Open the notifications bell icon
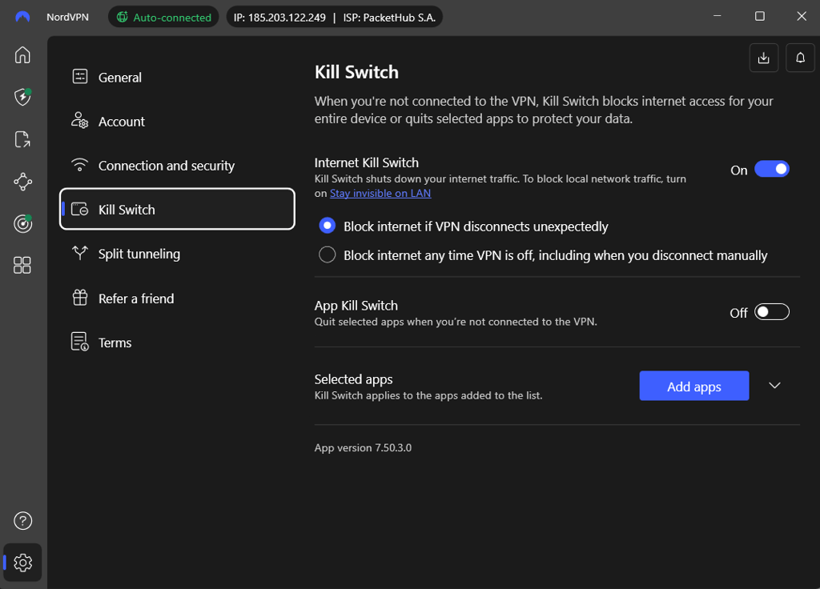820x589 pixels. (800, 58)
